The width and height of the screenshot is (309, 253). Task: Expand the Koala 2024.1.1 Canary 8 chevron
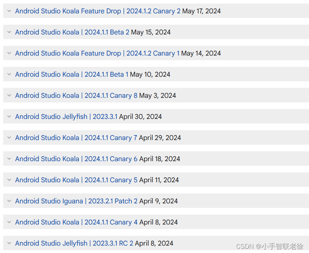coord(9,95)
